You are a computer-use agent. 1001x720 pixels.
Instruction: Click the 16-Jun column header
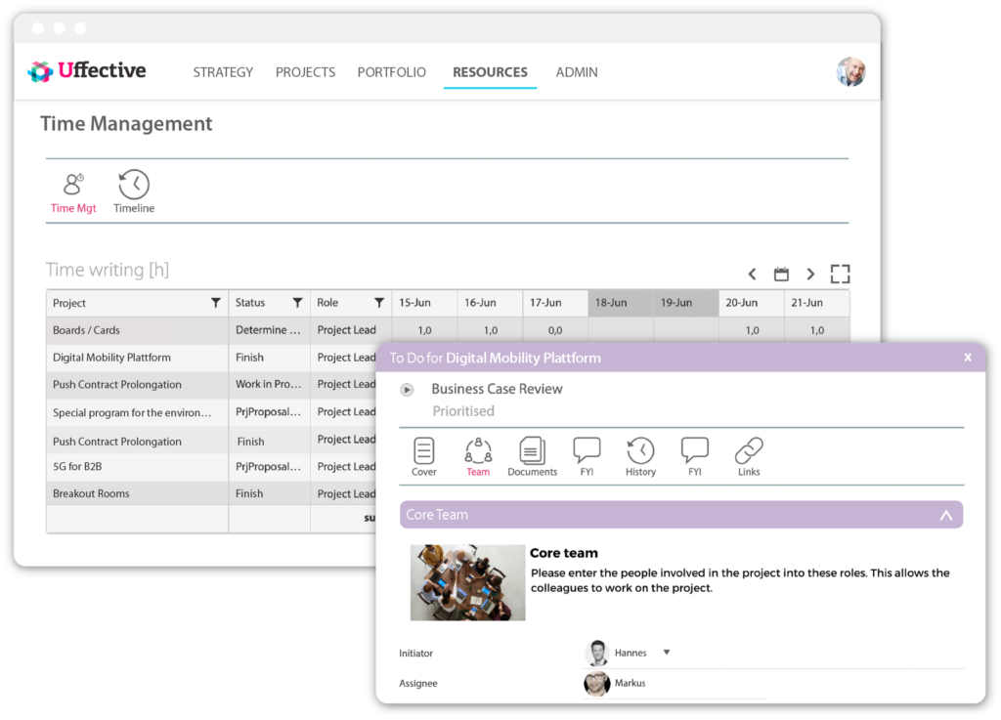coord(491,303)
